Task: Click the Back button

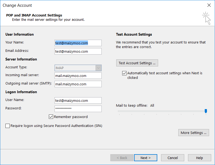Action: pyautogui.click(x=122, y=158)
